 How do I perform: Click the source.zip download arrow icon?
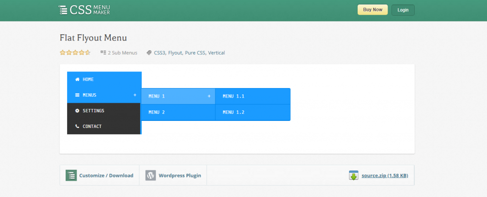tap(353, 176)
